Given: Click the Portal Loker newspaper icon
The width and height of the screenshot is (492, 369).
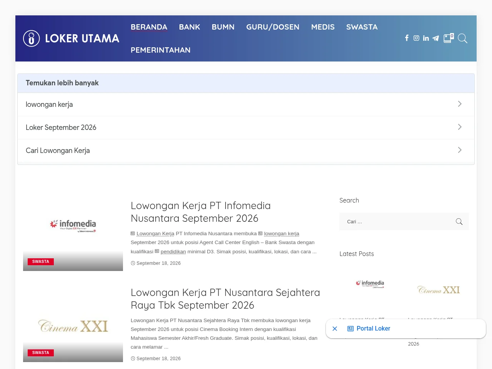Looking at the screenshot, I should tap(351, 329).
